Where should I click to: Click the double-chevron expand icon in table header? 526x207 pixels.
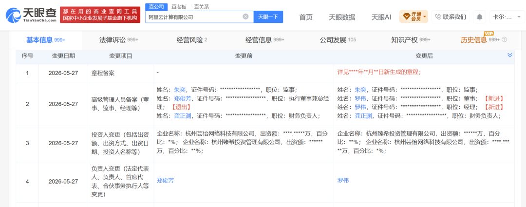509,55
